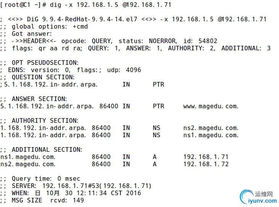
Task: Click the 192.168.1.71 A record address
Action: tap(206, 157)
